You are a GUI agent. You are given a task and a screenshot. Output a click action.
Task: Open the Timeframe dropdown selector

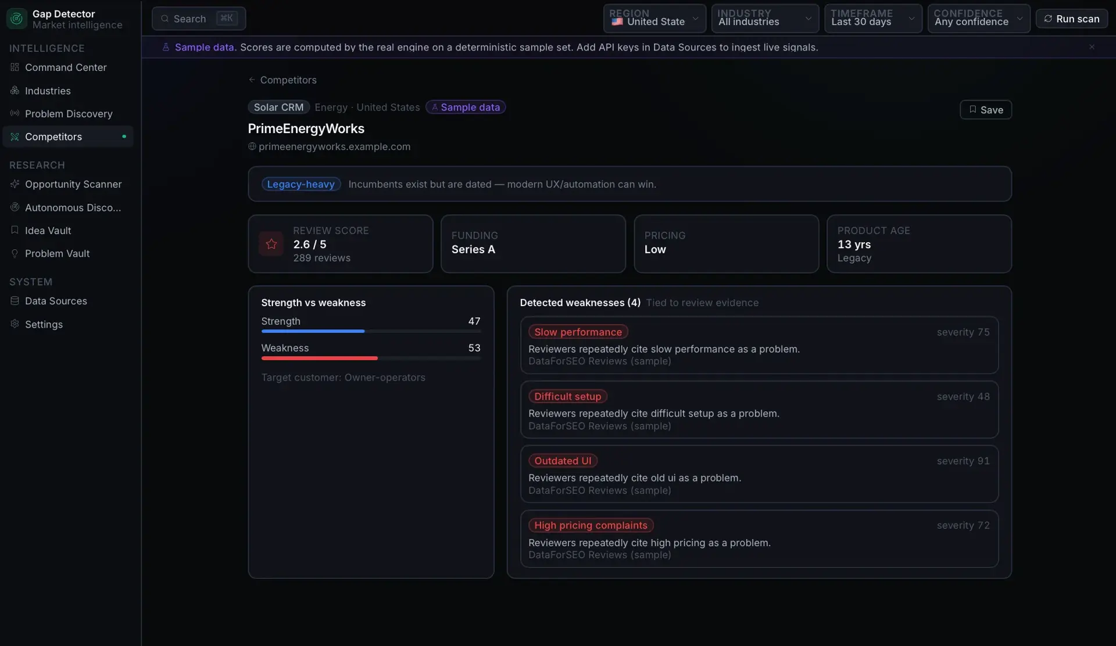pos(873,19)
